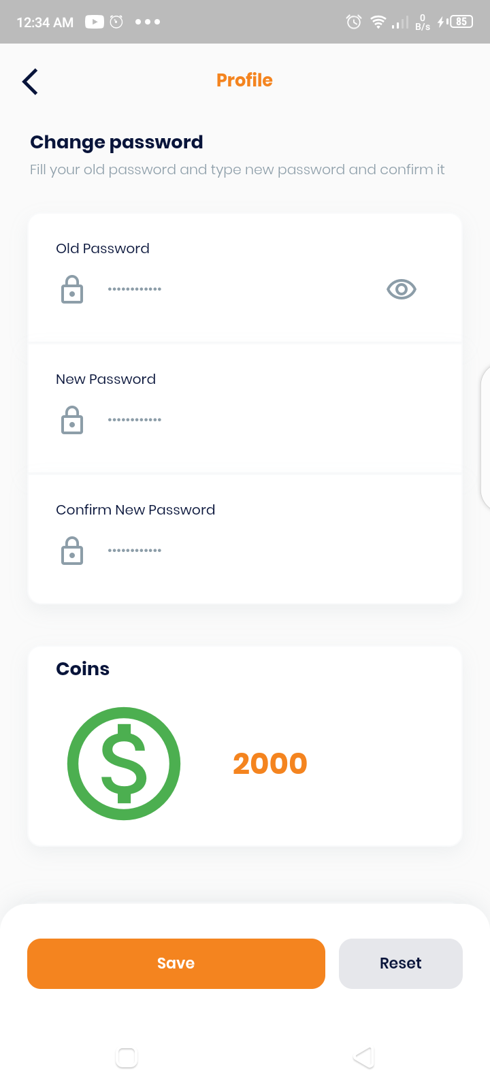Open the YouTube notification icon in status bar
This screenshot has height=1089, width=490.
pos(95,22)
